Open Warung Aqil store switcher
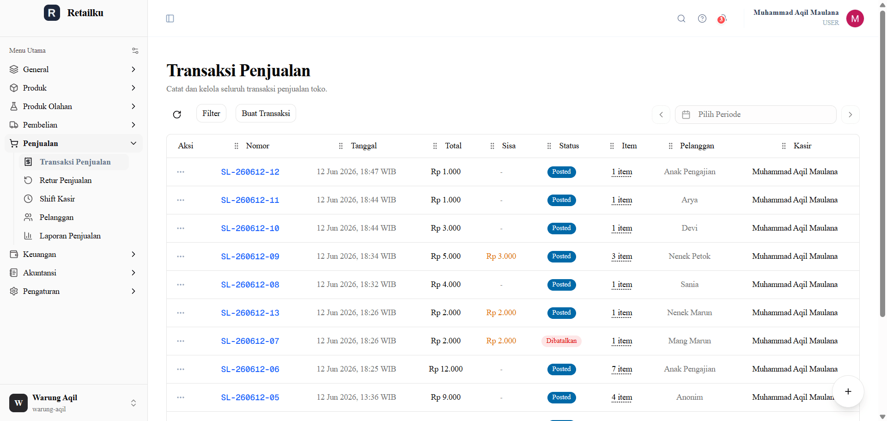The height and width of the screenshot is (421, 887). click(74, 403)
